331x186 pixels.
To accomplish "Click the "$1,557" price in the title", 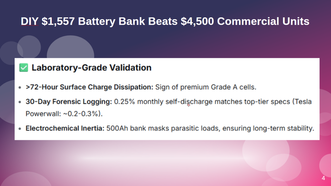I will pyautogui.click(x=58, y=21).
